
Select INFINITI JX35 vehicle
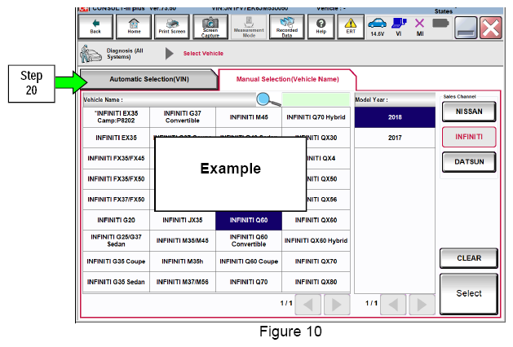point(183,220)
